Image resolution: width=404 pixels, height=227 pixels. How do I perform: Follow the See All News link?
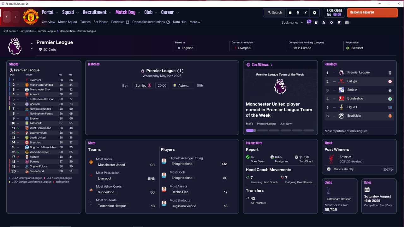coord(262,65)
